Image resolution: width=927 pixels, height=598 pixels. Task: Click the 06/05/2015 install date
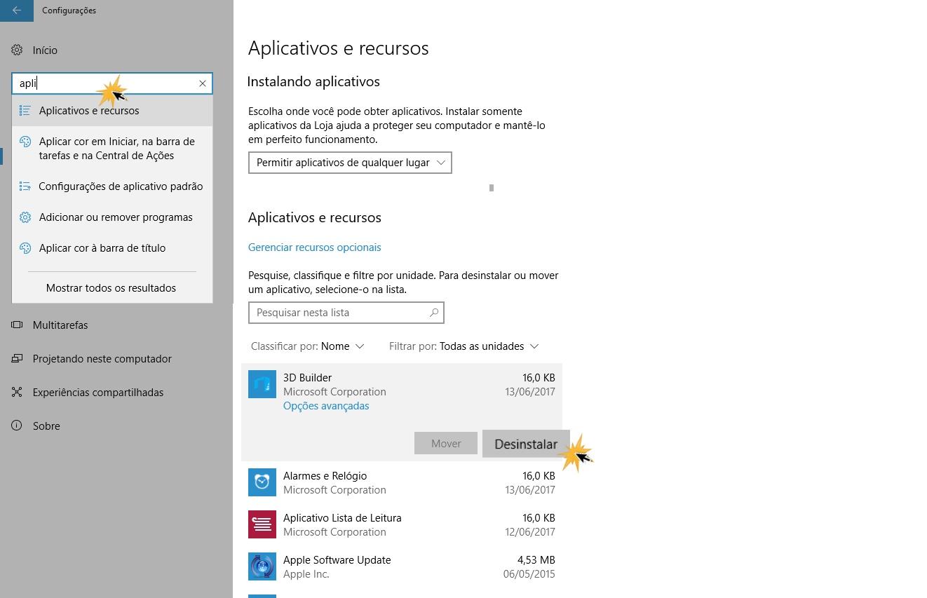(x=529, y=574)
